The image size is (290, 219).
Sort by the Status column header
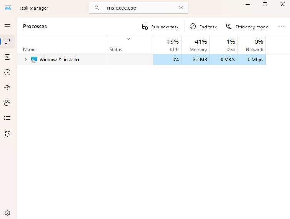[x=130, y=45]
